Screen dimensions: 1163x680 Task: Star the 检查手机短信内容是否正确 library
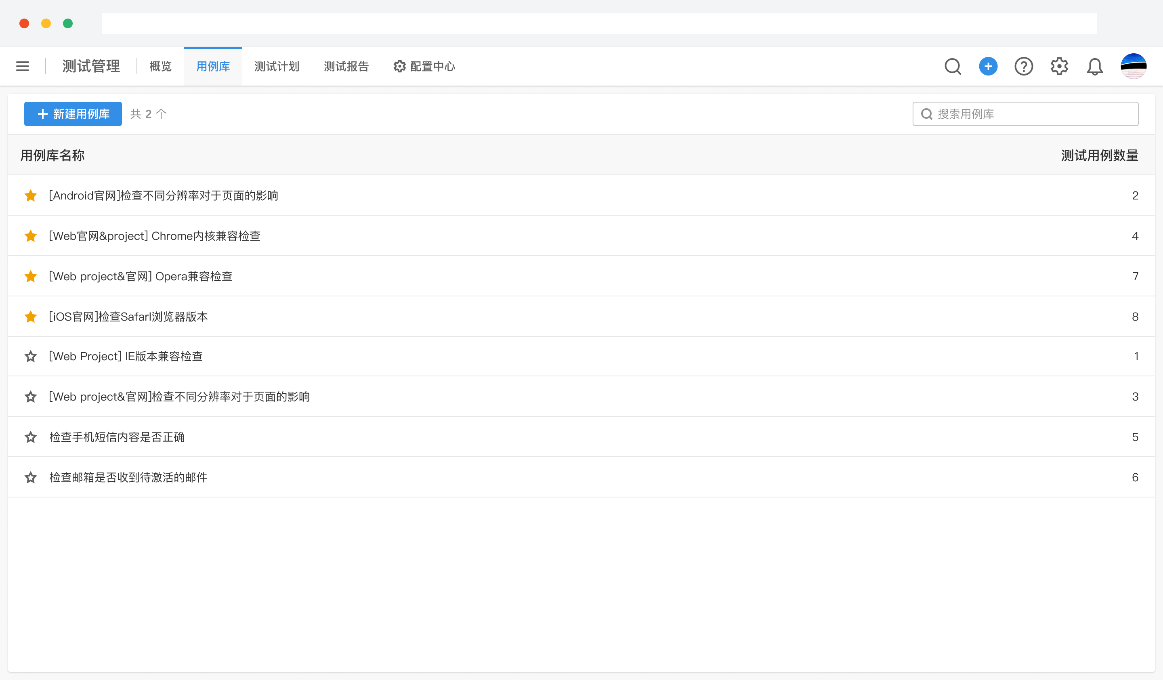31,437
